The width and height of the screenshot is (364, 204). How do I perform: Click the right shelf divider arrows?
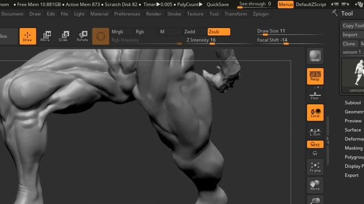328,141
